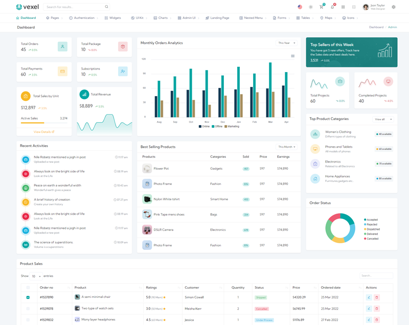Open the shopping cart icon in header
409x325 pixels.
pos(321,7)
